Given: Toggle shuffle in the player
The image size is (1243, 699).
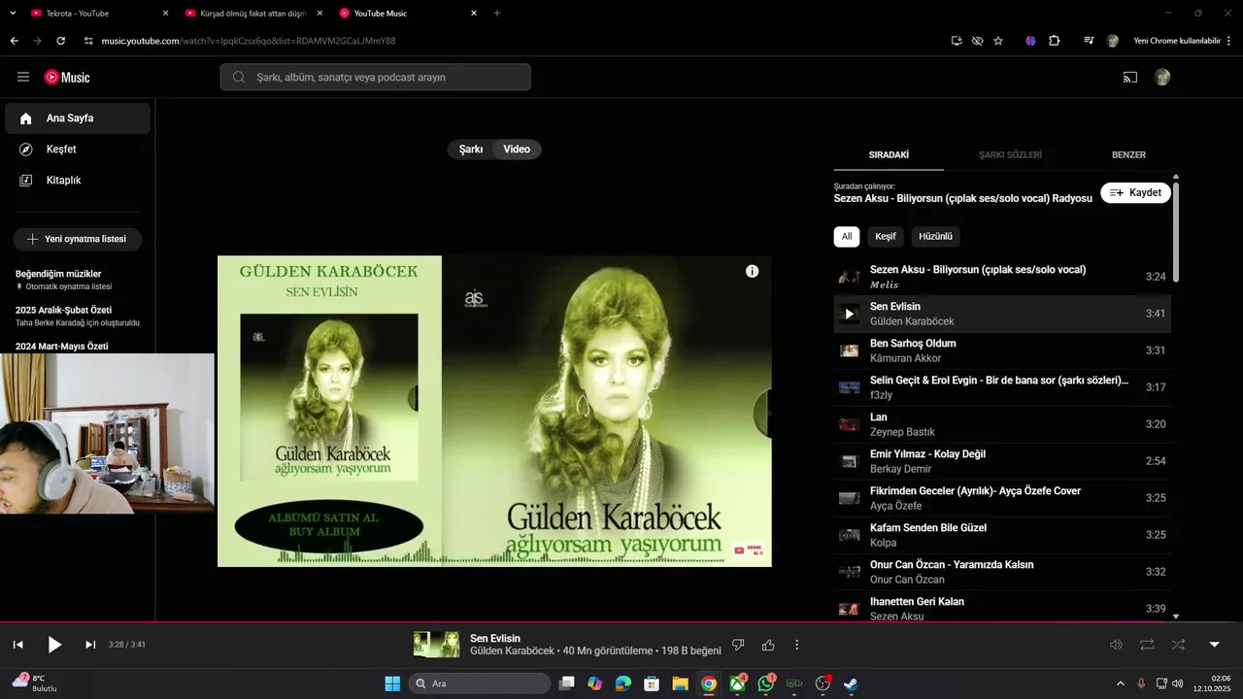Looking at the screenshot, I should click(x=1178, y=645).
